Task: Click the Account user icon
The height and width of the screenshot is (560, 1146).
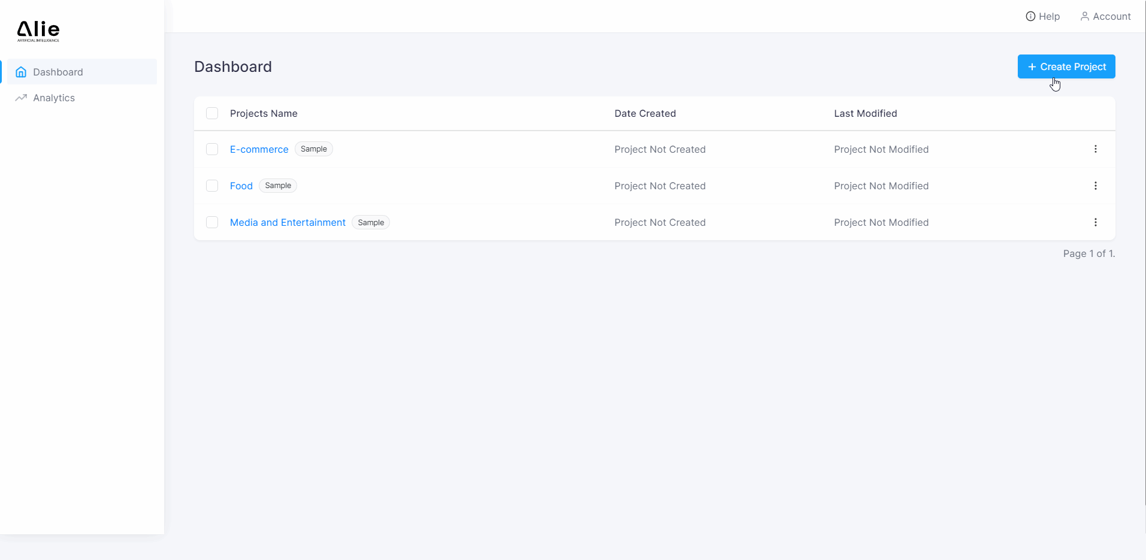Action: click(x=1084, y=16)
